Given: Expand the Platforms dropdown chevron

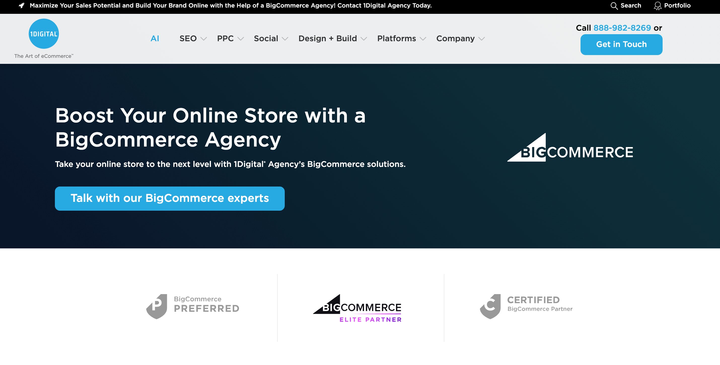Looking at the screenshot, I should 423,39.
